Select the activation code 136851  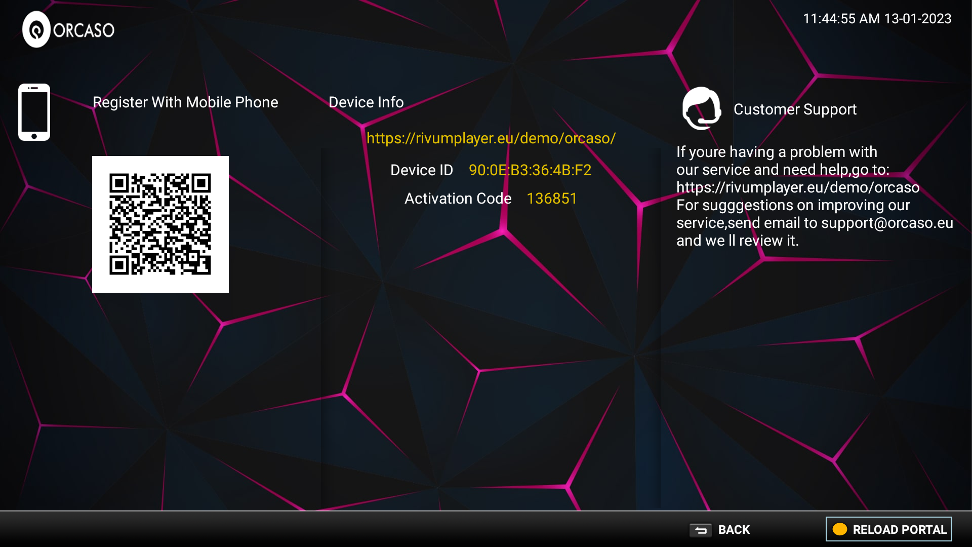tap(551, 199)
